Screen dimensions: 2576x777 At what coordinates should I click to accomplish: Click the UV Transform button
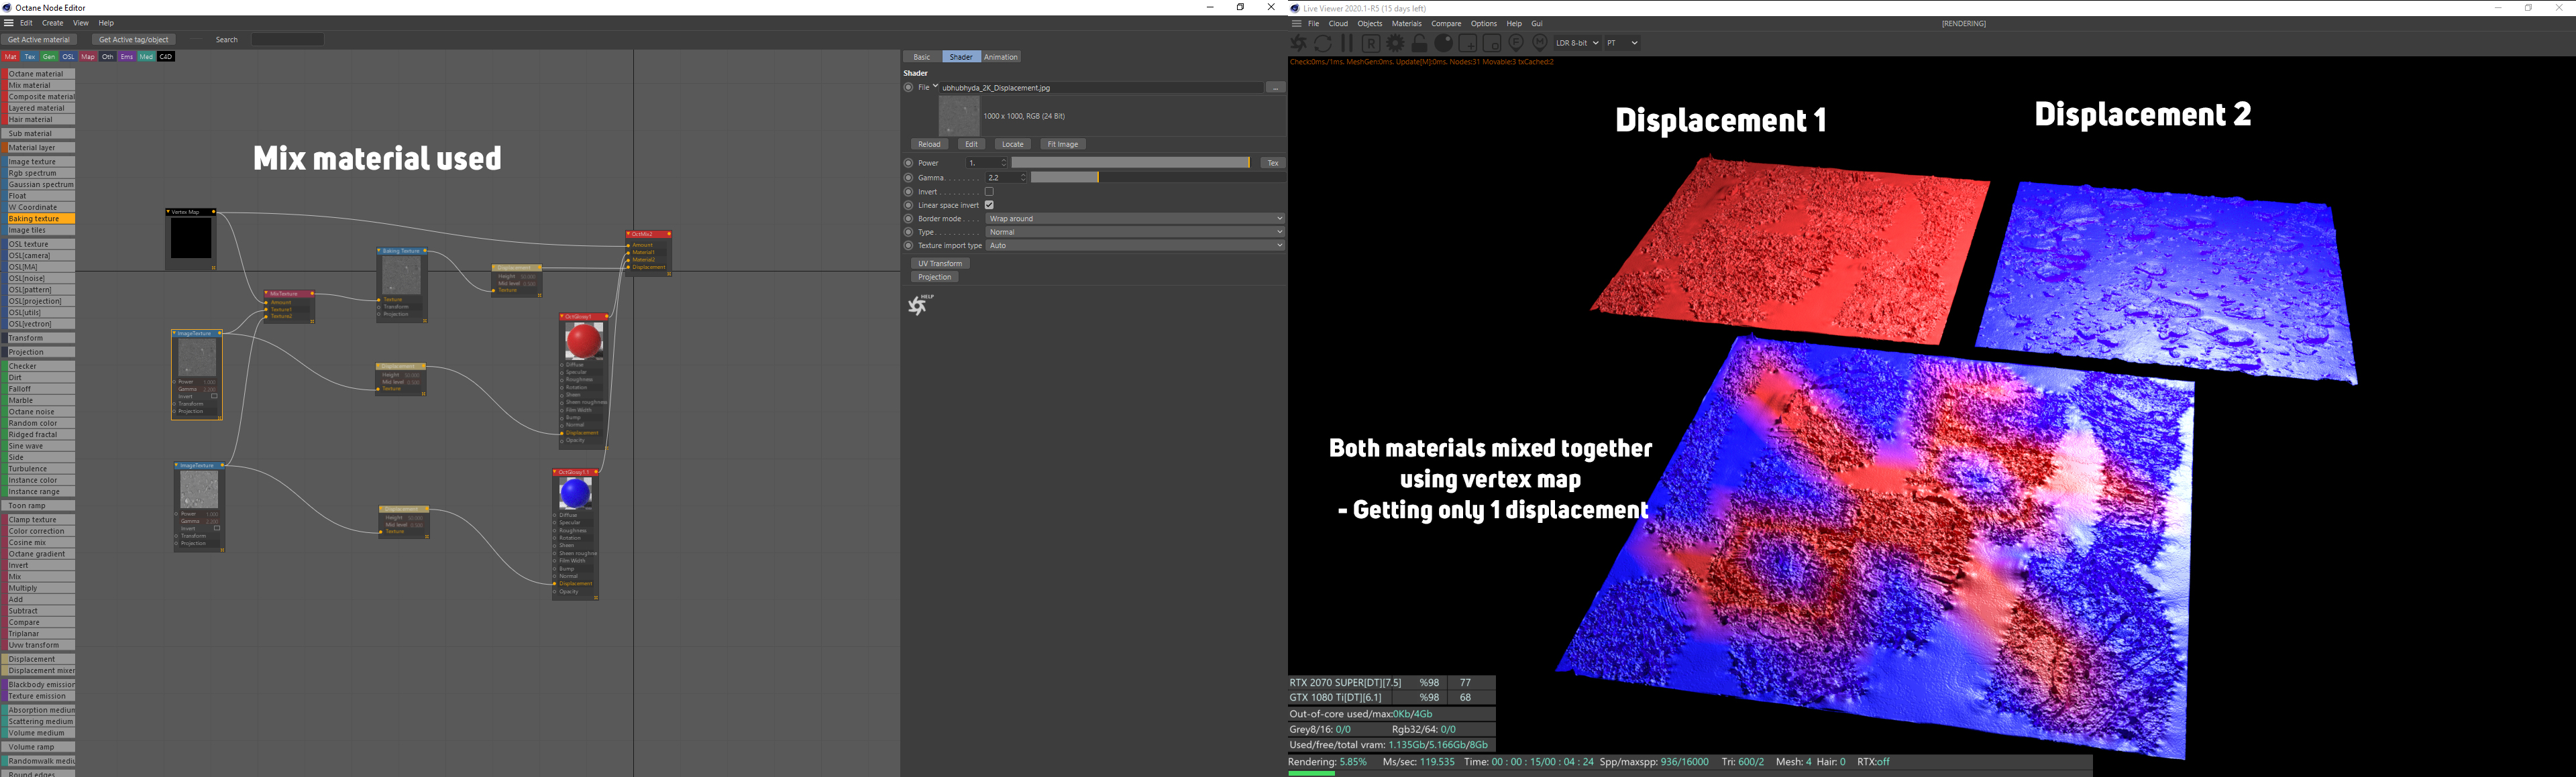(940, 264)
